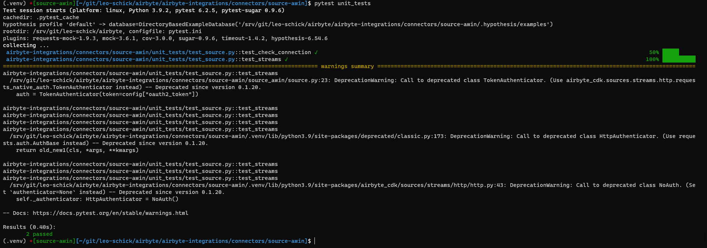Click the 50% progress percentage

coord(654,52)
